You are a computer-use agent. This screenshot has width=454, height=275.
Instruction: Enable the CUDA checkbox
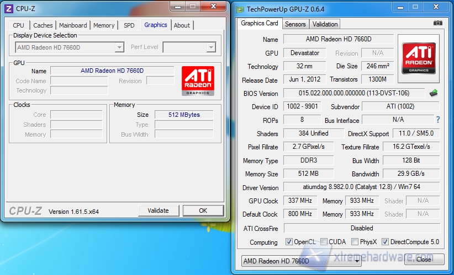coord(324,242)
